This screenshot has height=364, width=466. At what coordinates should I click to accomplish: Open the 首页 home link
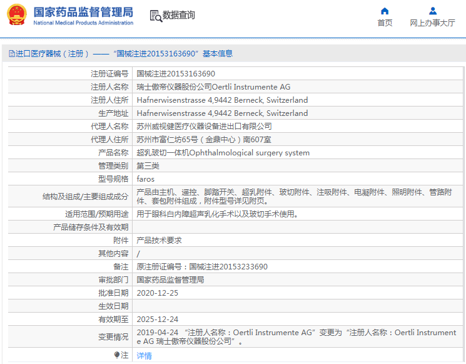click(385, 23)
